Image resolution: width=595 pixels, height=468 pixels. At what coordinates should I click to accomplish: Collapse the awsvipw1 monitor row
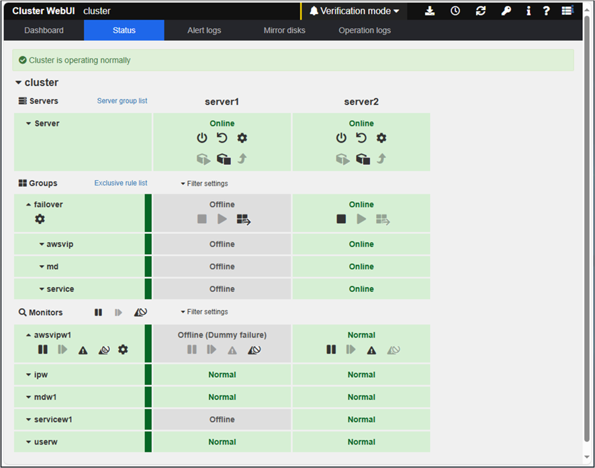28,335
